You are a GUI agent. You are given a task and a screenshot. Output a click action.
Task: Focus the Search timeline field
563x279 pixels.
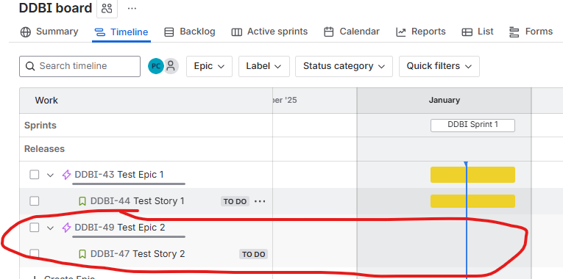click(x=79, y=66)
